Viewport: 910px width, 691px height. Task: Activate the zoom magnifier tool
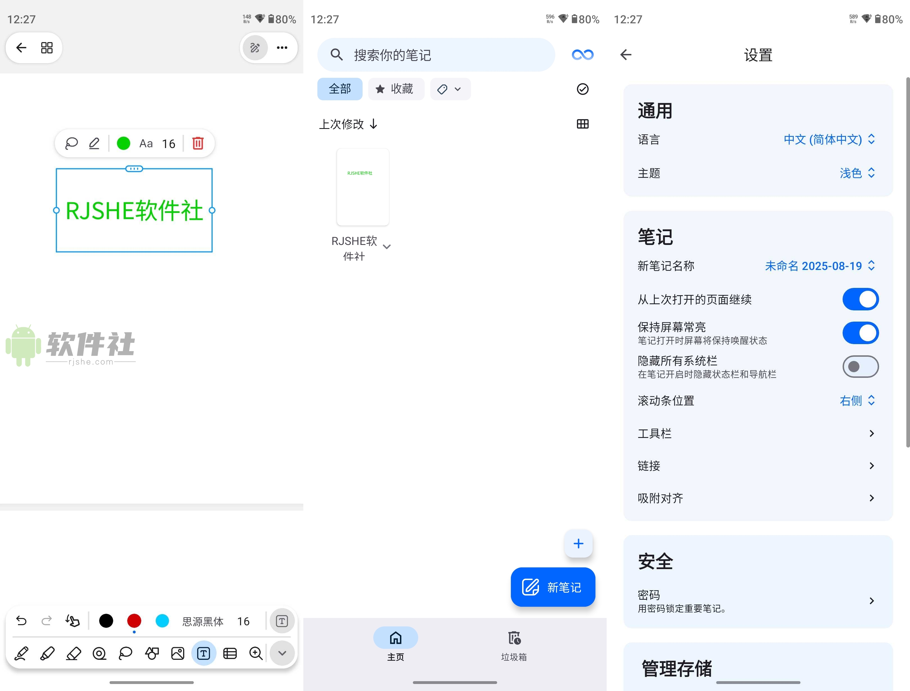click(x=256, y=653)
